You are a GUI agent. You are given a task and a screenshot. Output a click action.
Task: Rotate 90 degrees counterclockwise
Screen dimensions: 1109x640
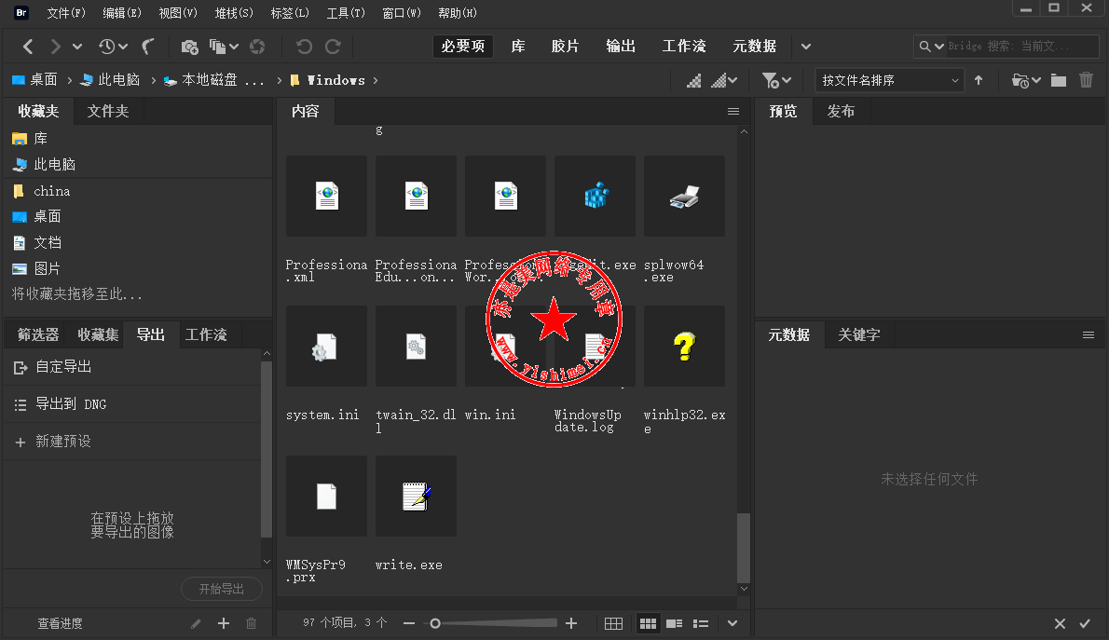(304, 47)
